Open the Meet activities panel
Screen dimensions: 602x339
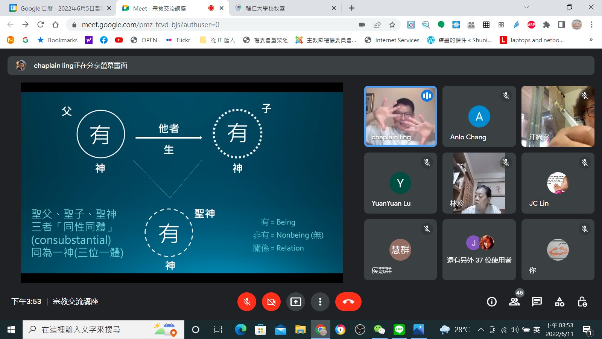click(559, 302)
